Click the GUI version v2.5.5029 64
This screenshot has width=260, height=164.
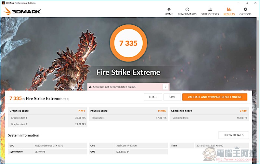coord(123,152)
